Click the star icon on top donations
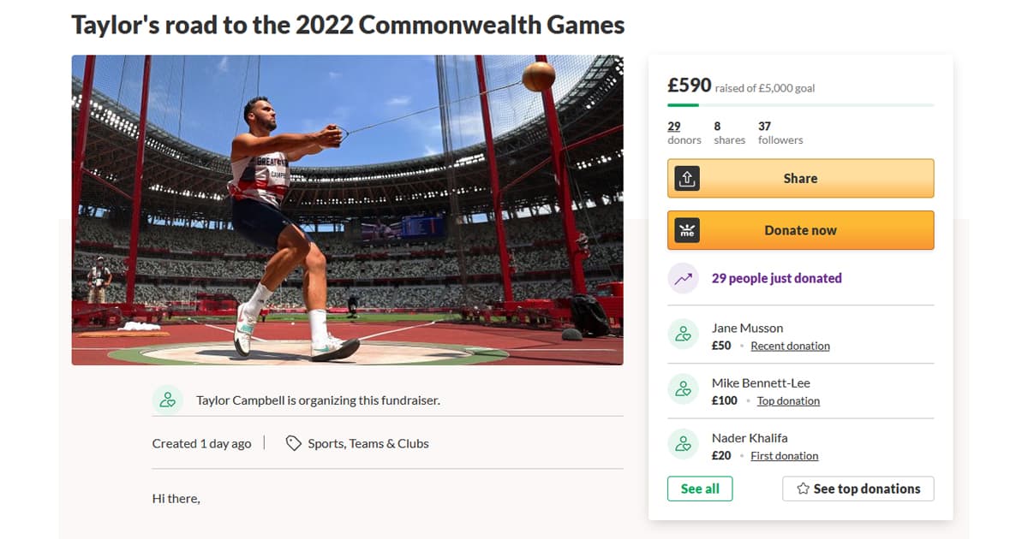 [x=803, y=489]
